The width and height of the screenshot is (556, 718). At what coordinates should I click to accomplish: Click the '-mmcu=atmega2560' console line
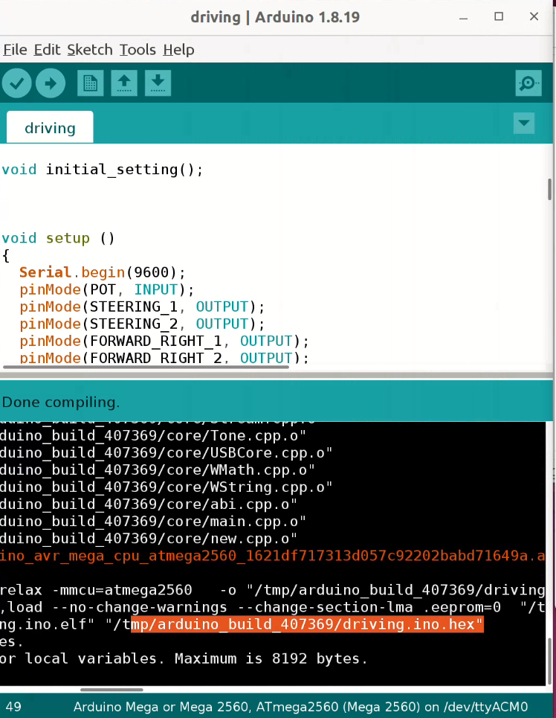pos(273,590)
